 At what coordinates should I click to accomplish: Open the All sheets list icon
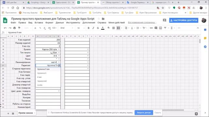pos(13,113)
